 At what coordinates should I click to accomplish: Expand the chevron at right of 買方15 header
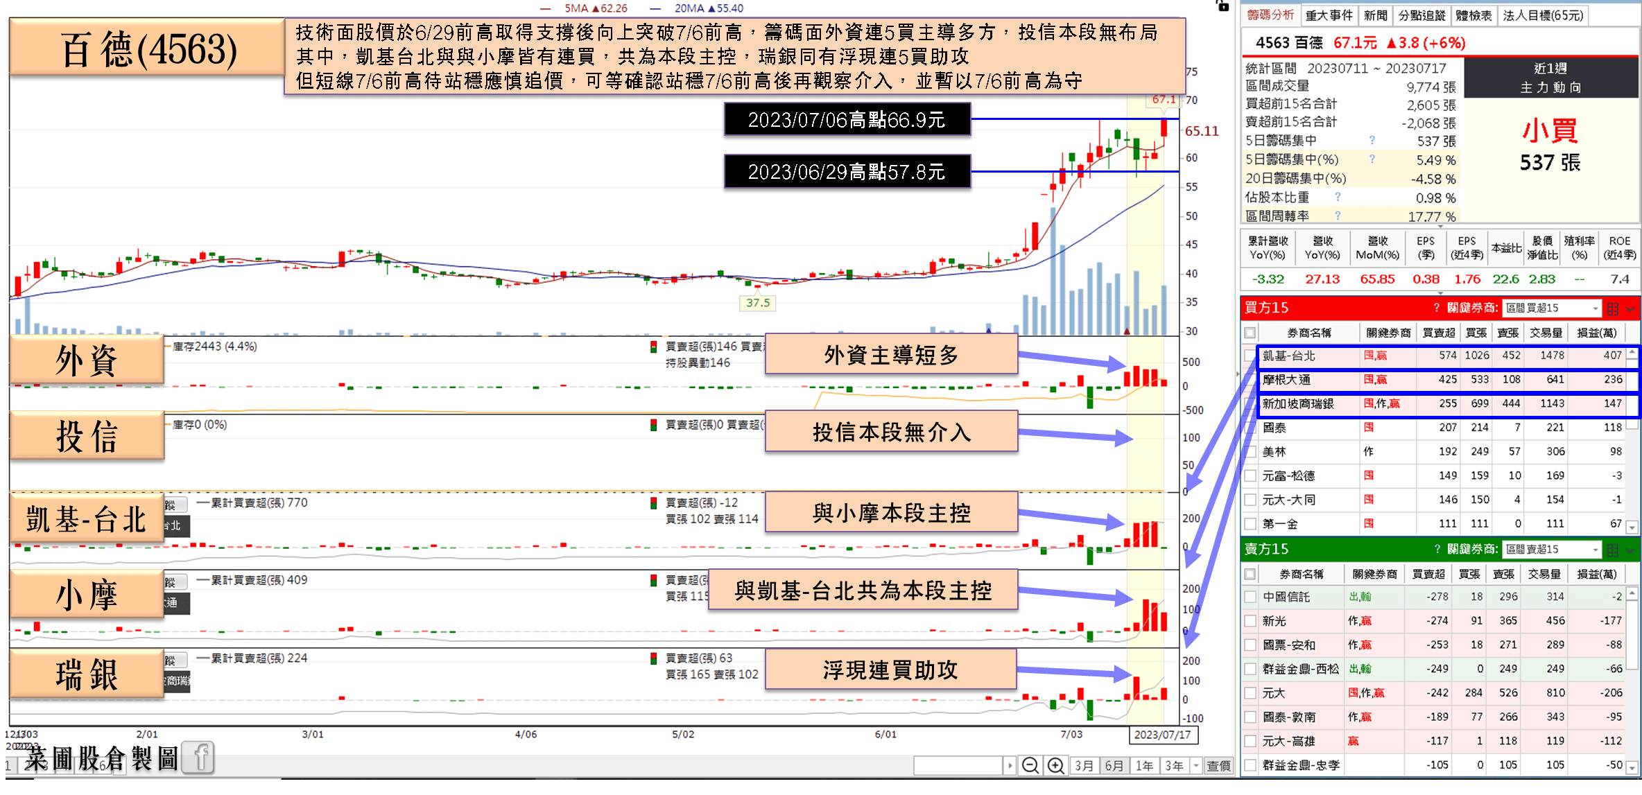(1630, 308)
